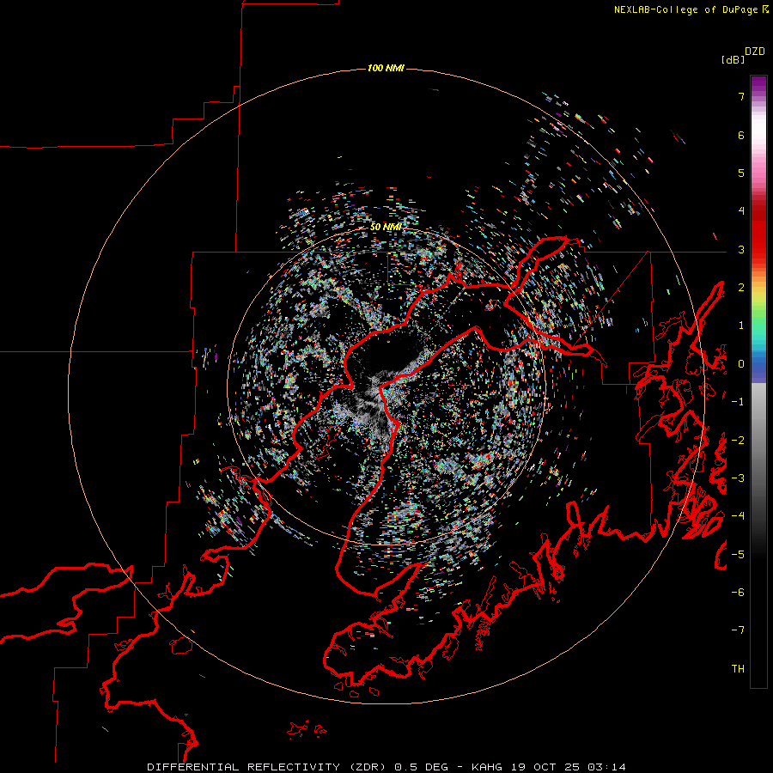Click the -2 value on the color scale
Image resolution: width=773 pixels, height=773 pixels.
(x=738, y=441)
